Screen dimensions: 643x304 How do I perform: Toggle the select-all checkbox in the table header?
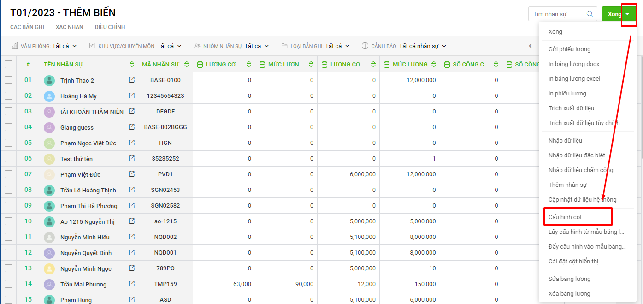(x=8, y=64)
